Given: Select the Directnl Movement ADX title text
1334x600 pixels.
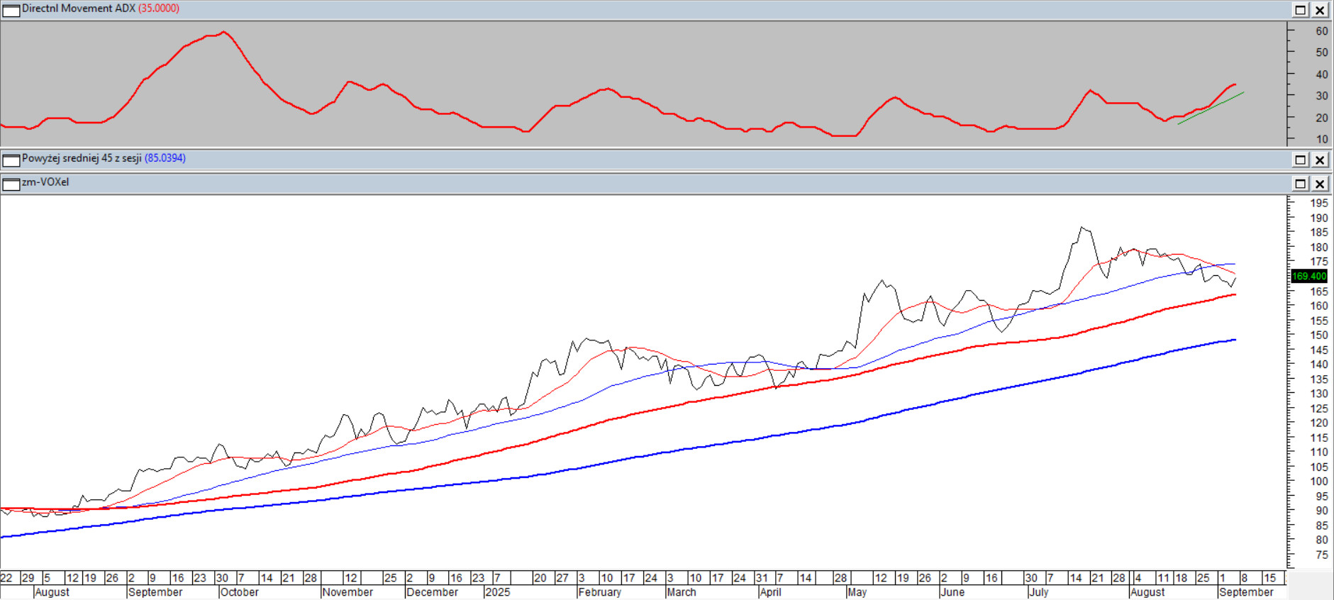Looking at the screenshot, I should pos(78,9).
